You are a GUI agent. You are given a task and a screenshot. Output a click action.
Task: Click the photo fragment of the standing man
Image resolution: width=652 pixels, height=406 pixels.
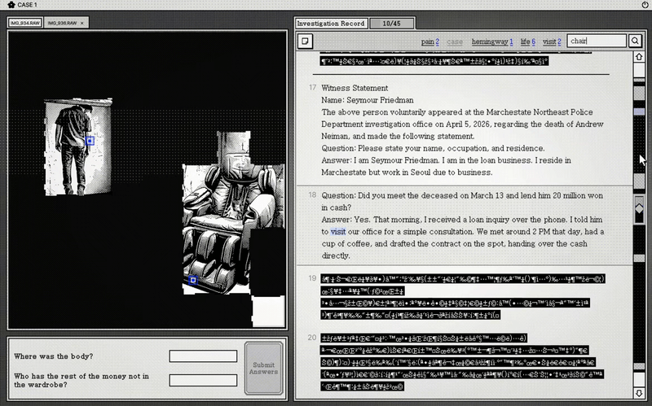pyautogui.click(x=78, y=147)
